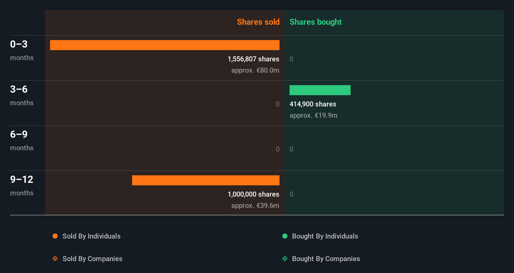Click the 'approx. €19.9m' amount
The width and height of the screenshot is (514, 273).
314,115
